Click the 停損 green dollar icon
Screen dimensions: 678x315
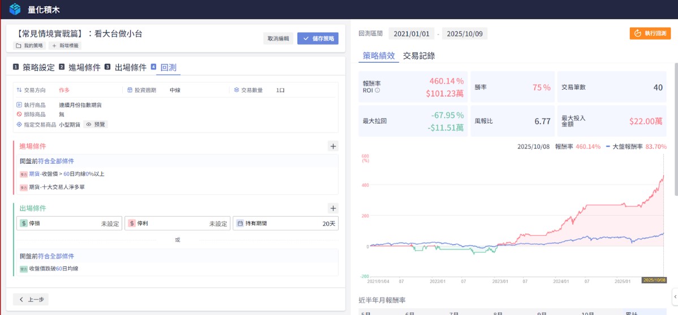point(24,224)
